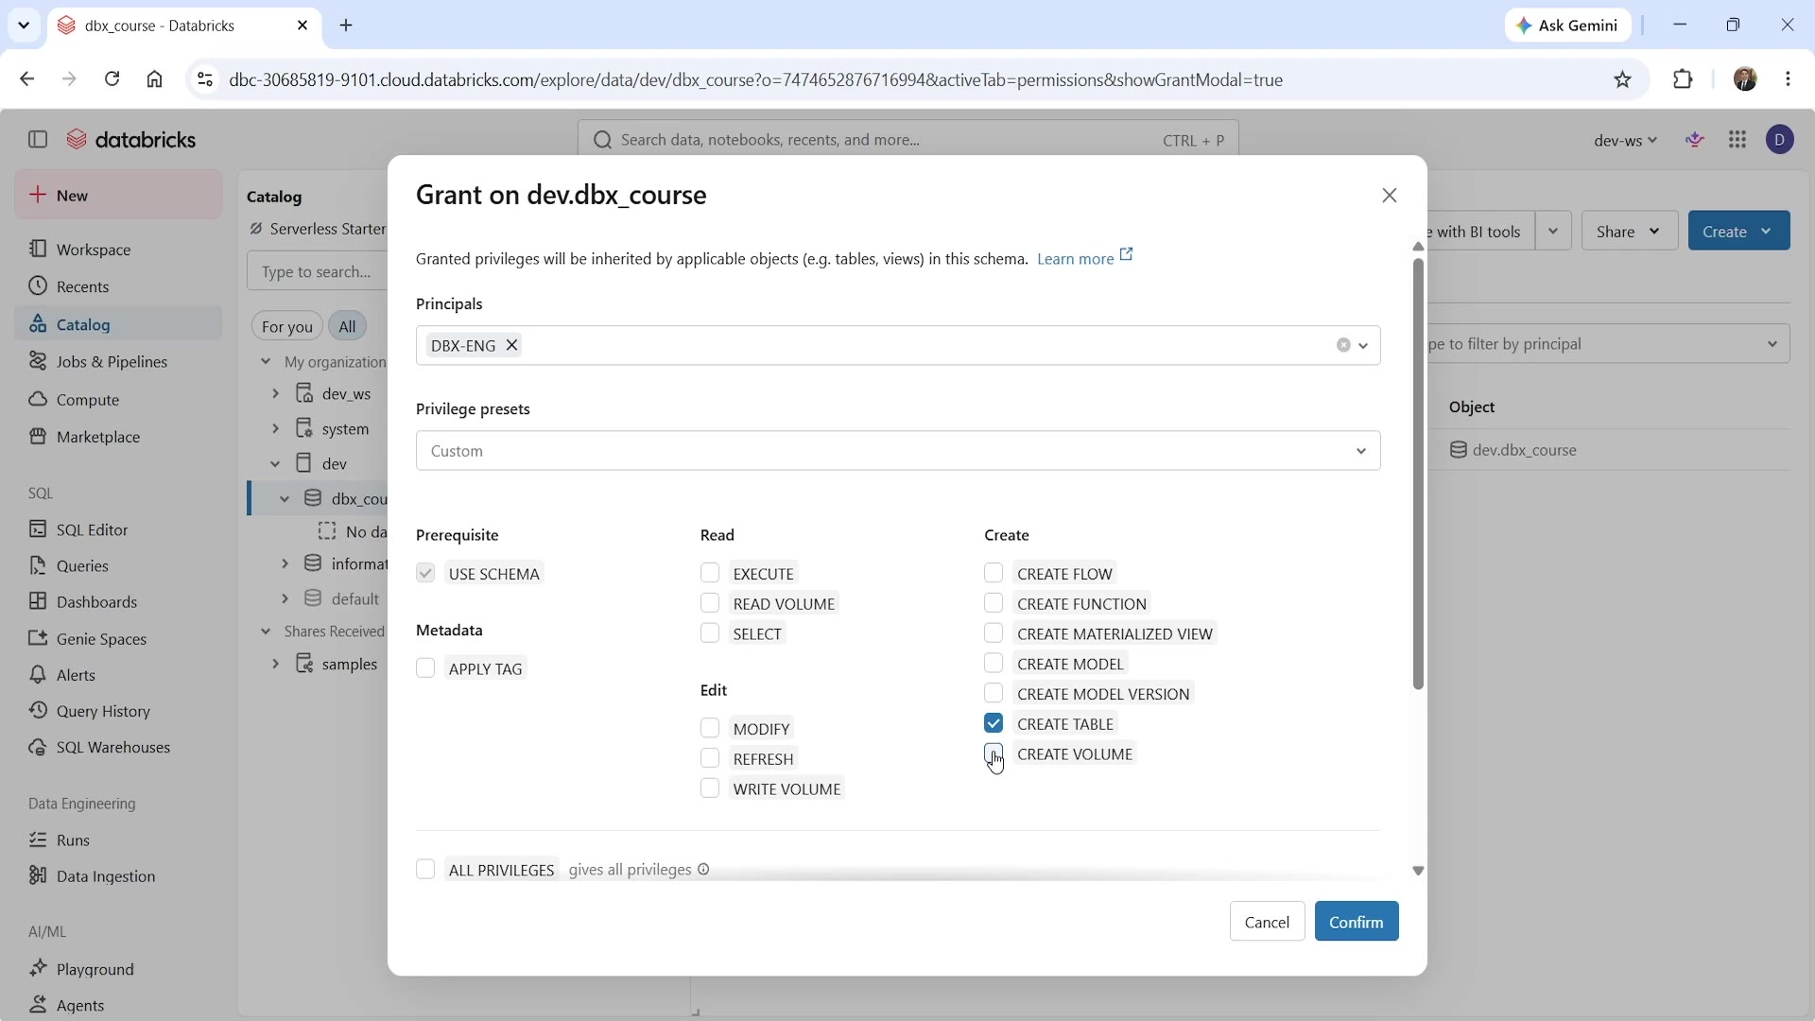Switch to the For you tab
The width and height of the screenshot is (1815, 1021).
coord(287,326)
